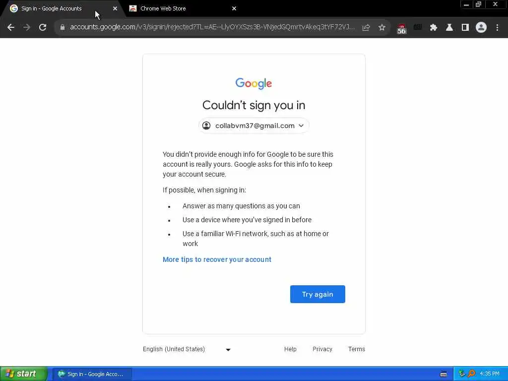Open the Terms link in footer
The width and height of the screenshot is (508, 381).
pyautogui.click(x=356, y=349)
